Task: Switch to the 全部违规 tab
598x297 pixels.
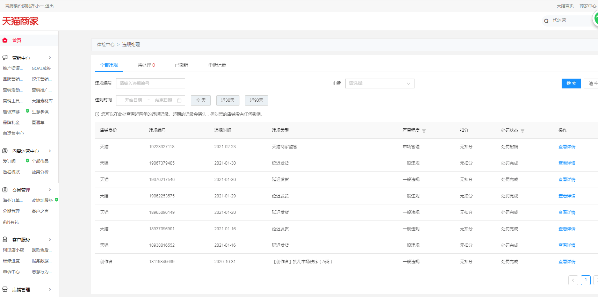Action: pos(109,65)
